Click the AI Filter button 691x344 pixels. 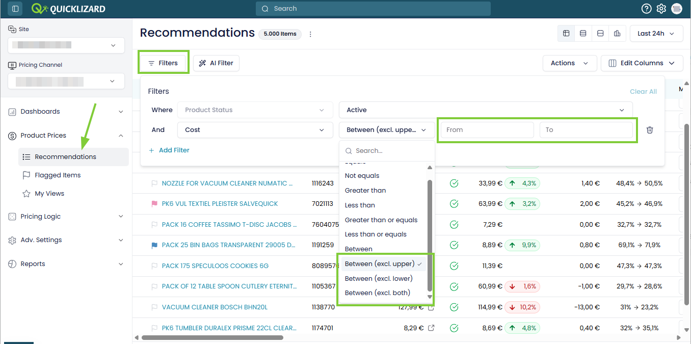[x=216, y=63]
